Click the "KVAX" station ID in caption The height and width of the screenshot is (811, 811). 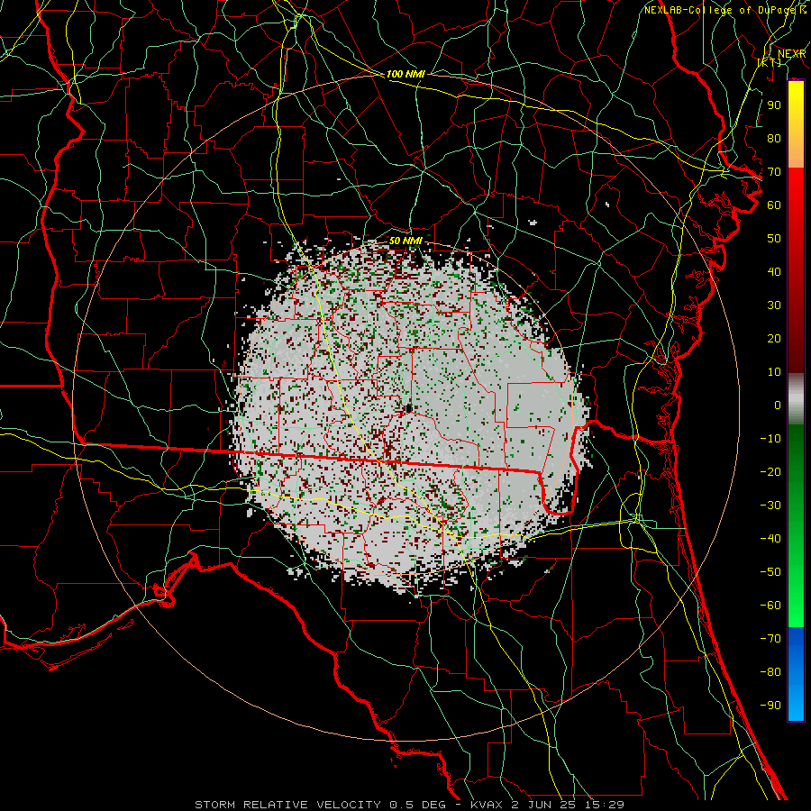coord(487,805)
